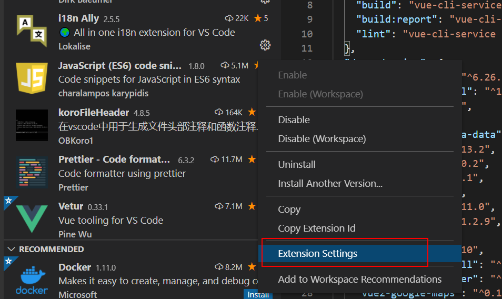Open the JavaScript (ES6) code snippets title
The height and width of the screenshot is (299, 502).
[120, 66]
